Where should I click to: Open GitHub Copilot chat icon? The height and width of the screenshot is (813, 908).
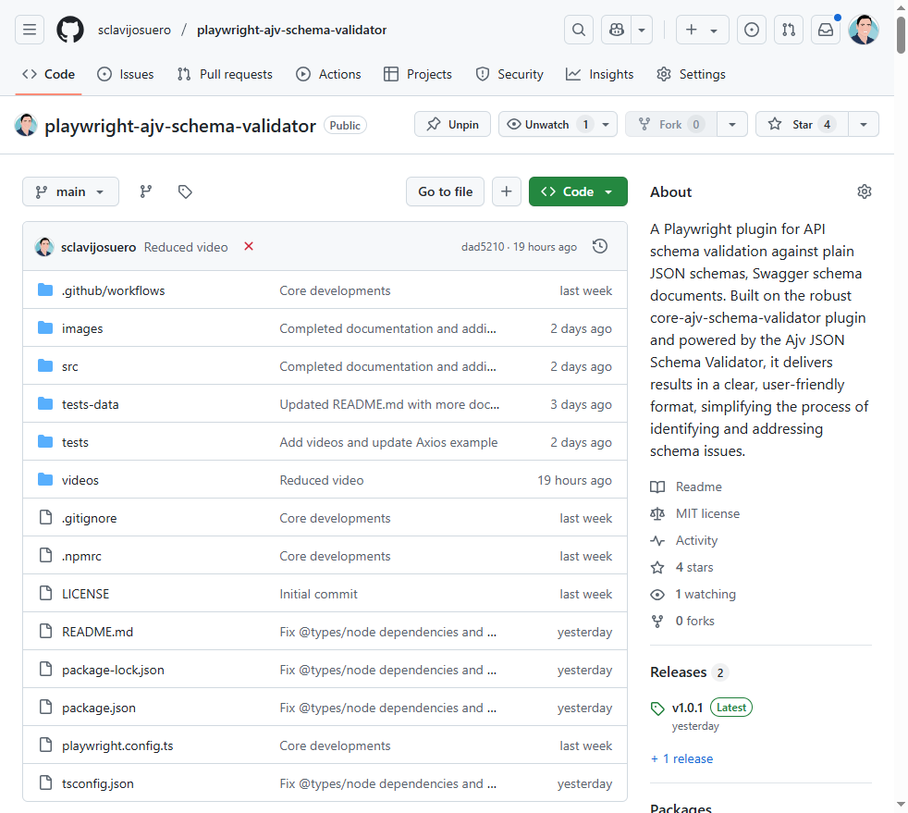(617, 30)
